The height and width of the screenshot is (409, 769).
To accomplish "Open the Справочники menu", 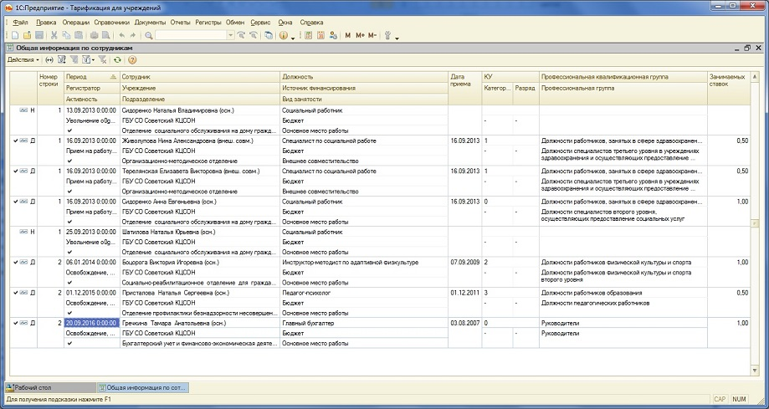I will click(110, 21).
